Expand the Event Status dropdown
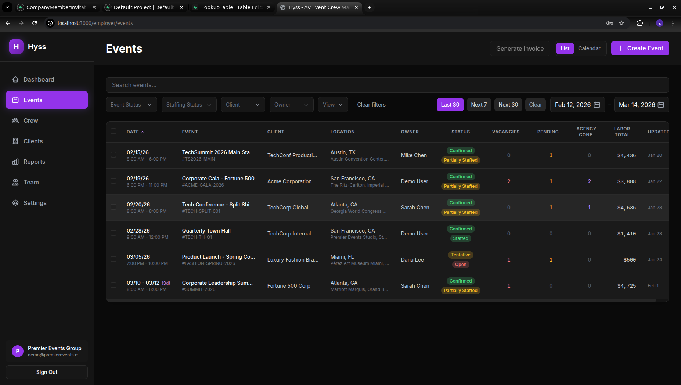The width and height of the screenshot is (681, 385). [x=131, y=105]
